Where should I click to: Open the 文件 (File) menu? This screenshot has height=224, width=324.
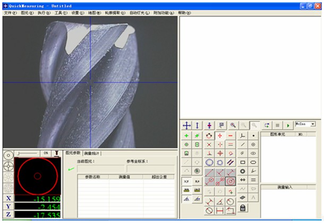(11, 12)
